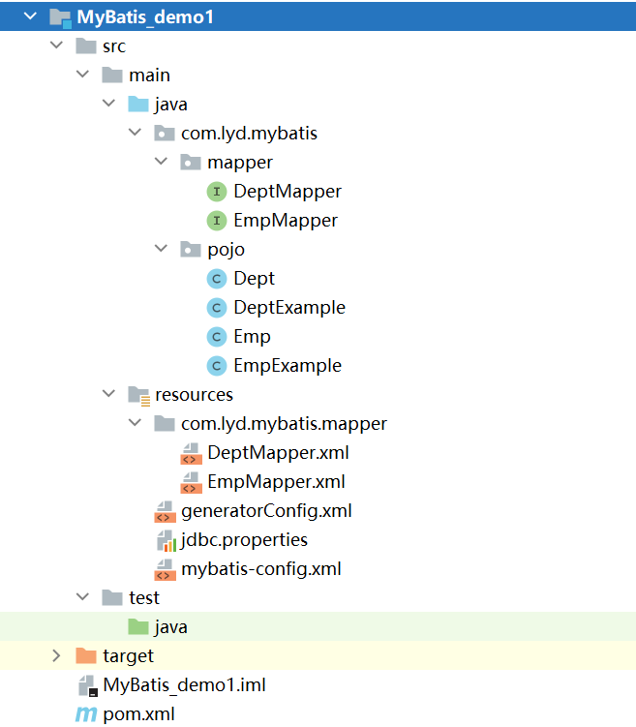Image resolution: width=636 pixels, height=727 pixels.
Task: Select the main folder label
Action: point(149,76)
